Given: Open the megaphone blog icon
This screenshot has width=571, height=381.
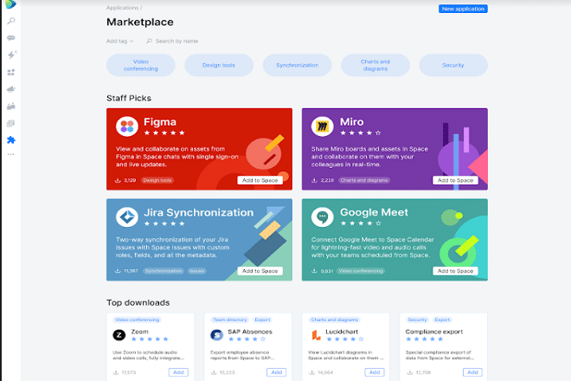Looking at the screenshot, I should click(x=11, y=89).
